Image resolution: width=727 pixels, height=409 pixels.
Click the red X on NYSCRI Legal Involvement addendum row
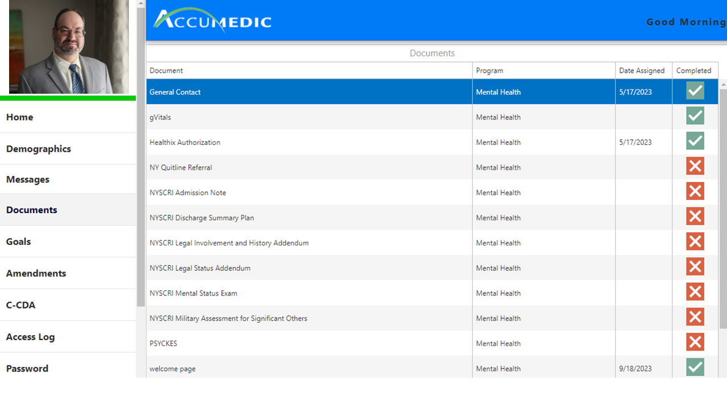click(695, 241)
